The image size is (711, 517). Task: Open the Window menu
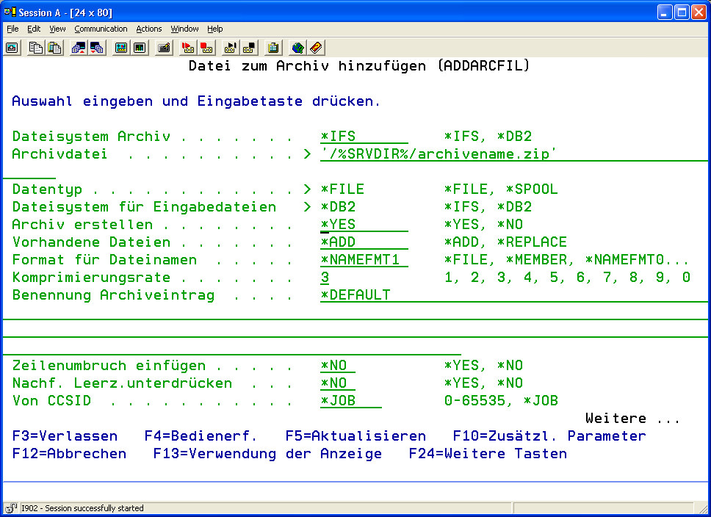coord(184,29)
